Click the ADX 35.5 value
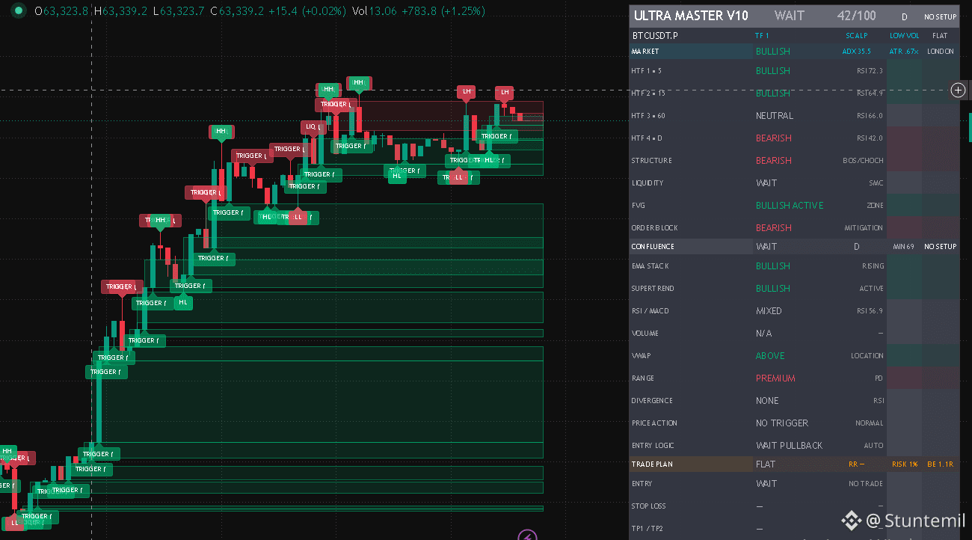Screen dimensions: 972x540 point(857,52)
